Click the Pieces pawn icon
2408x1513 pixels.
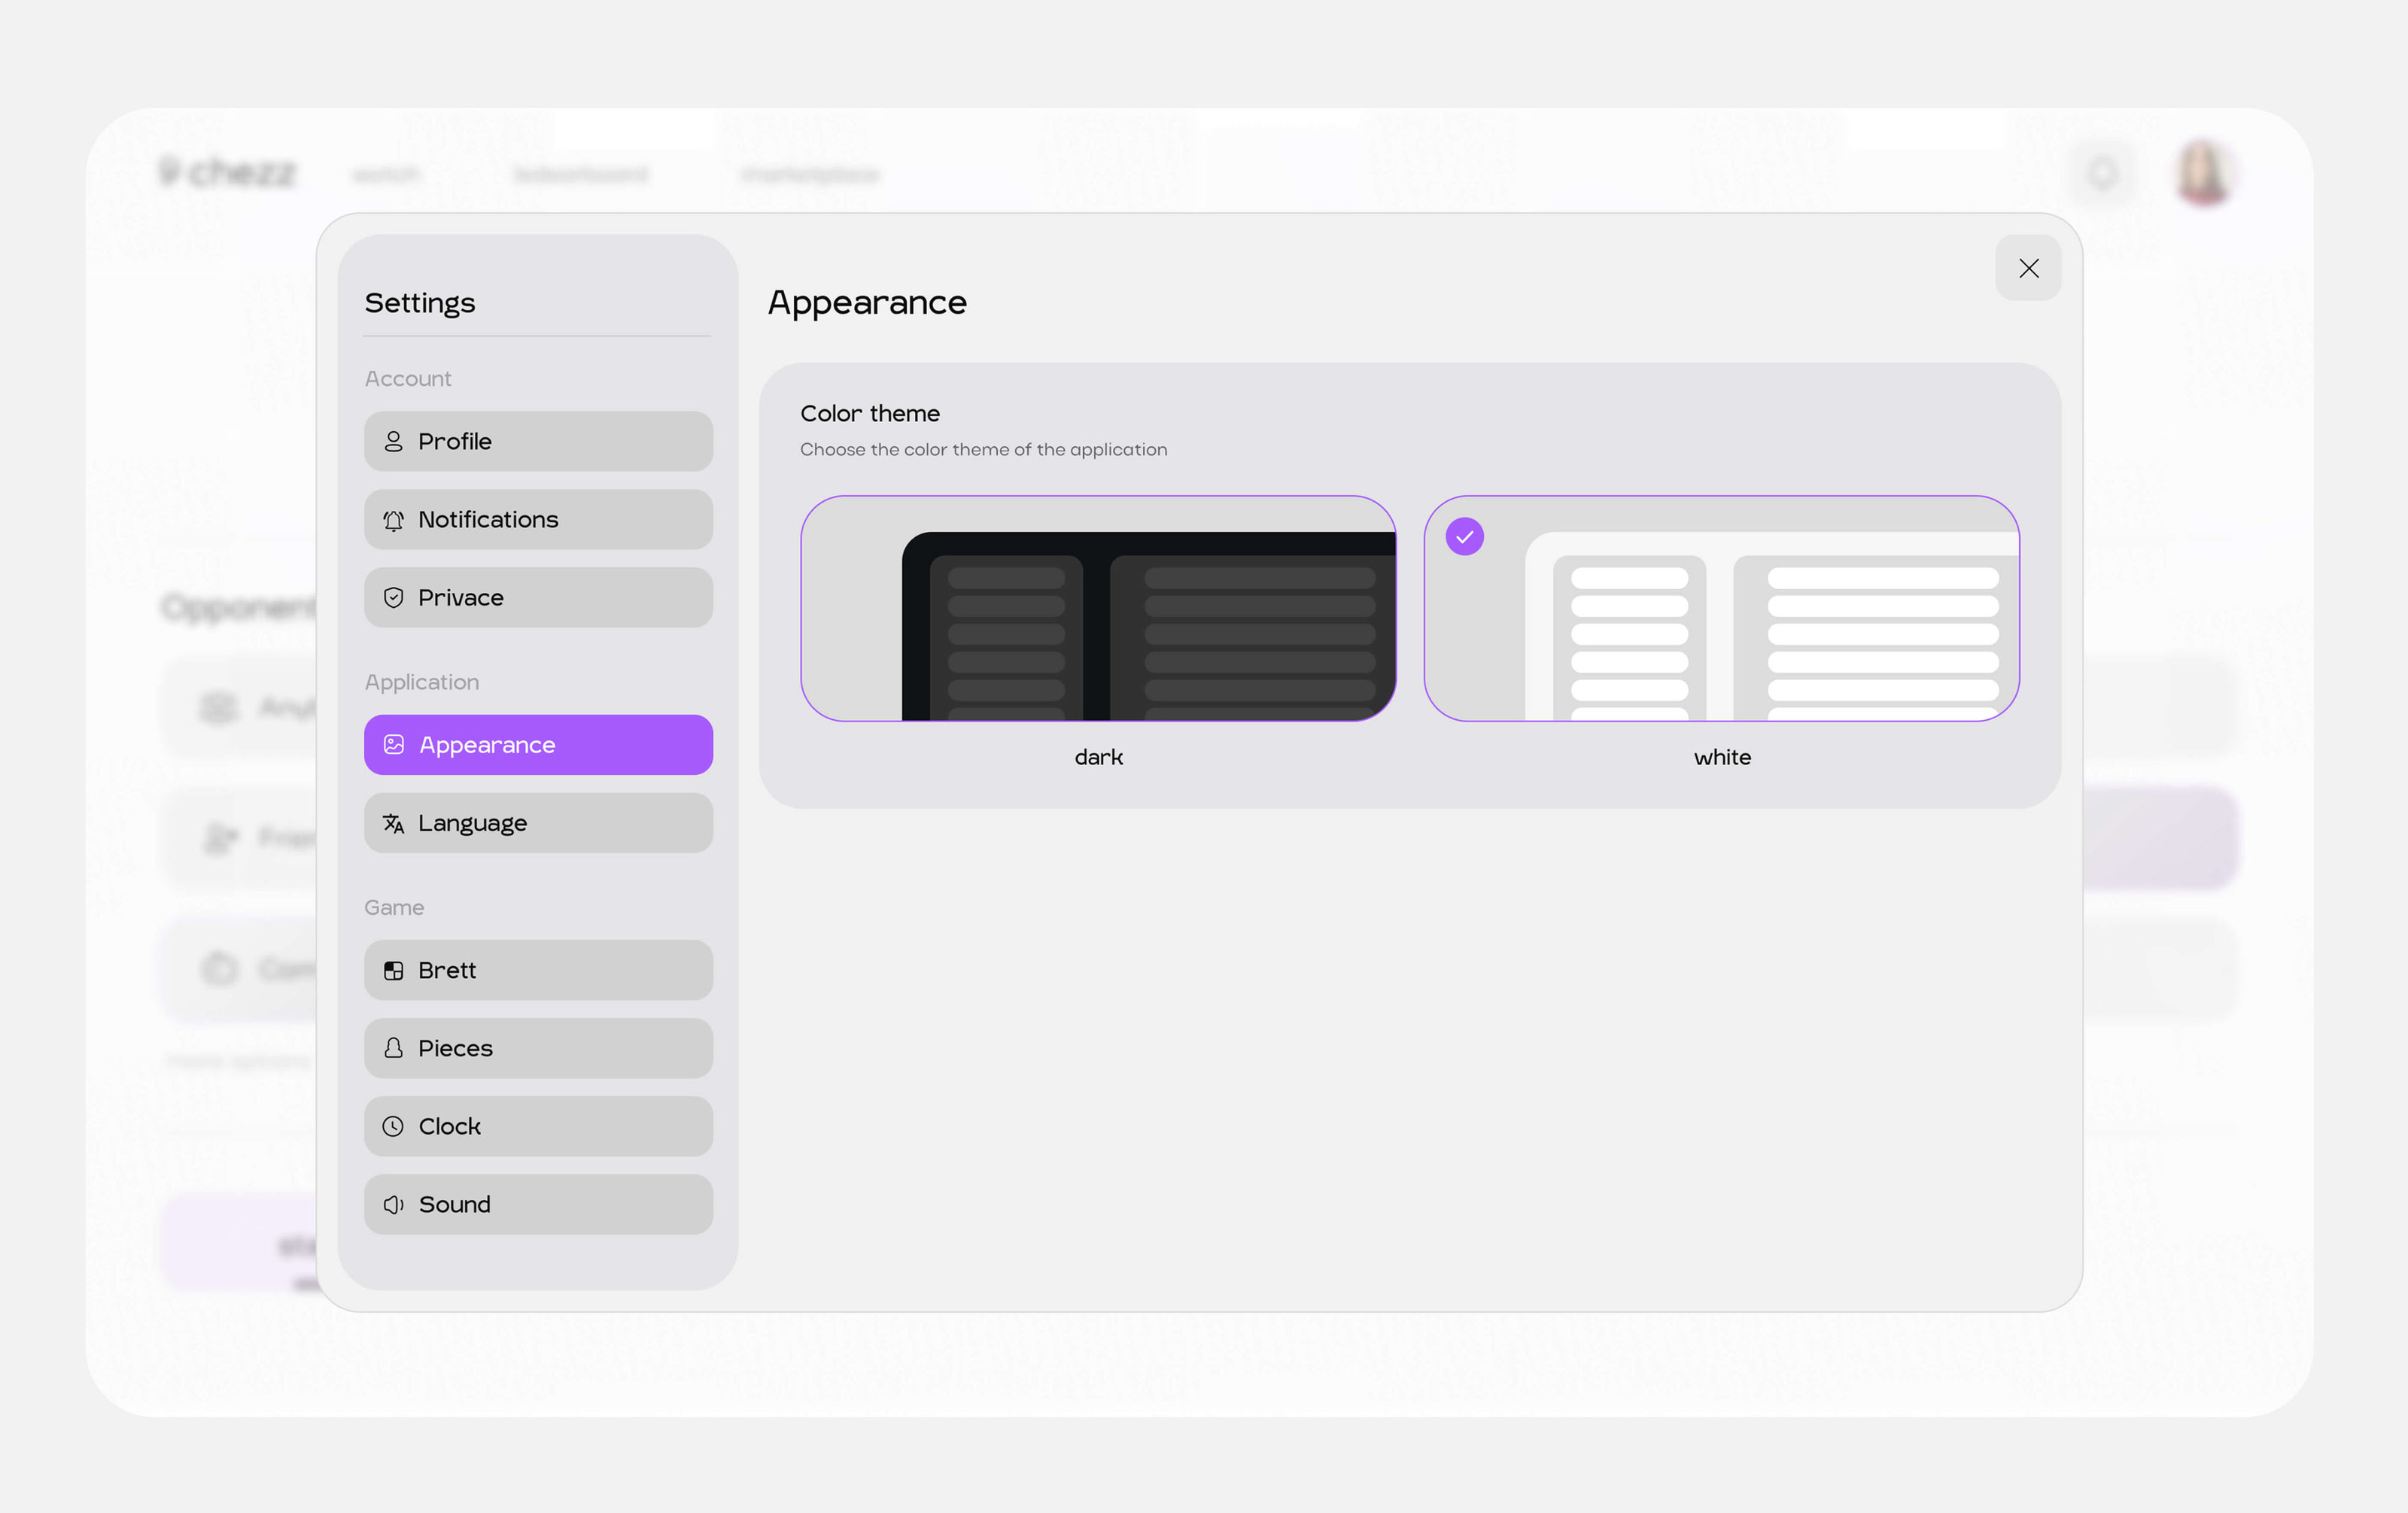click(393, 1048)
